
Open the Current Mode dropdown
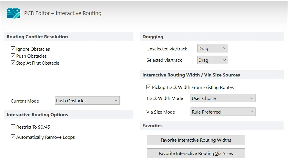[x=87, y=101]
